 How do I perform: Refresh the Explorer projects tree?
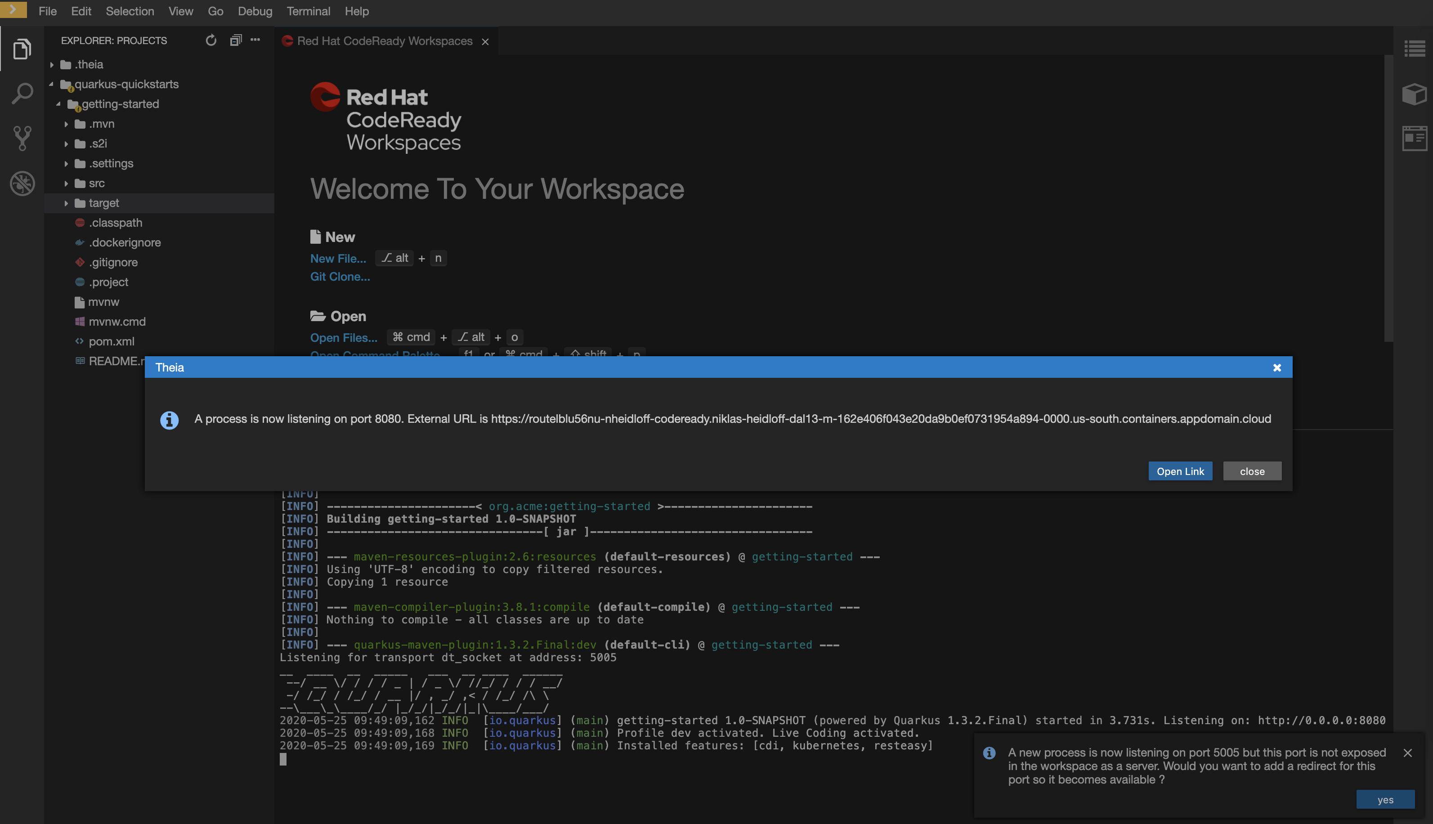211,40
